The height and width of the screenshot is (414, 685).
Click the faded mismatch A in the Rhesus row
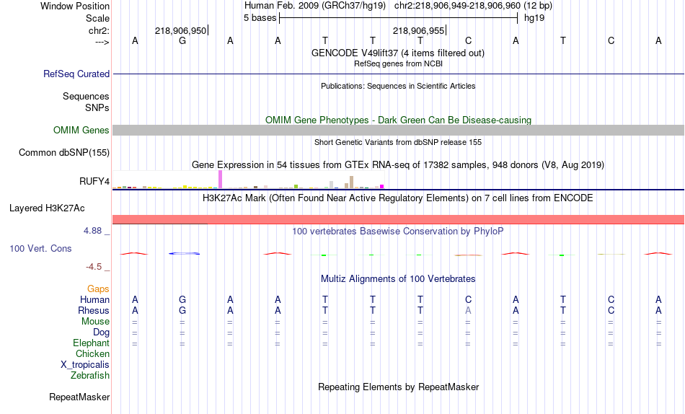point(468,310)
